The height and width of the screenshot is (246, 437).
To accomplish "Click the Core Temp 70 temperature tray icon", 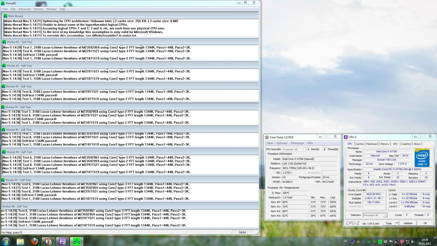I will (x=374, y=242).
